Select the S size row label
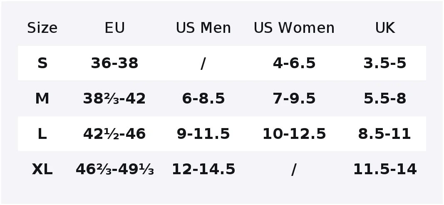Image resolution: width=444 pixels, height=205 pixels. (x=42, y=63)
